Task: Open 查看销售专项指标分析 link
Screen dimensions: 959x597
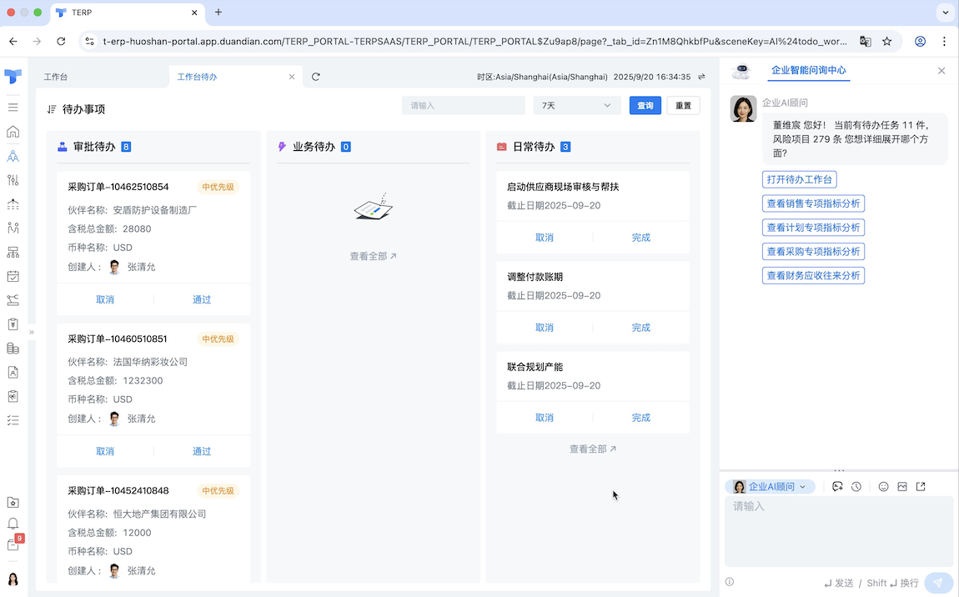Action: [x=813, y=203]
